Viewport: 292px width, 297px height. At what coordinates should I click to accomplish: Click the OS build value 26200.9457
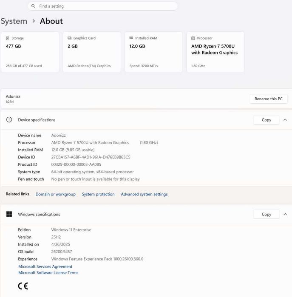pos(62,252)
